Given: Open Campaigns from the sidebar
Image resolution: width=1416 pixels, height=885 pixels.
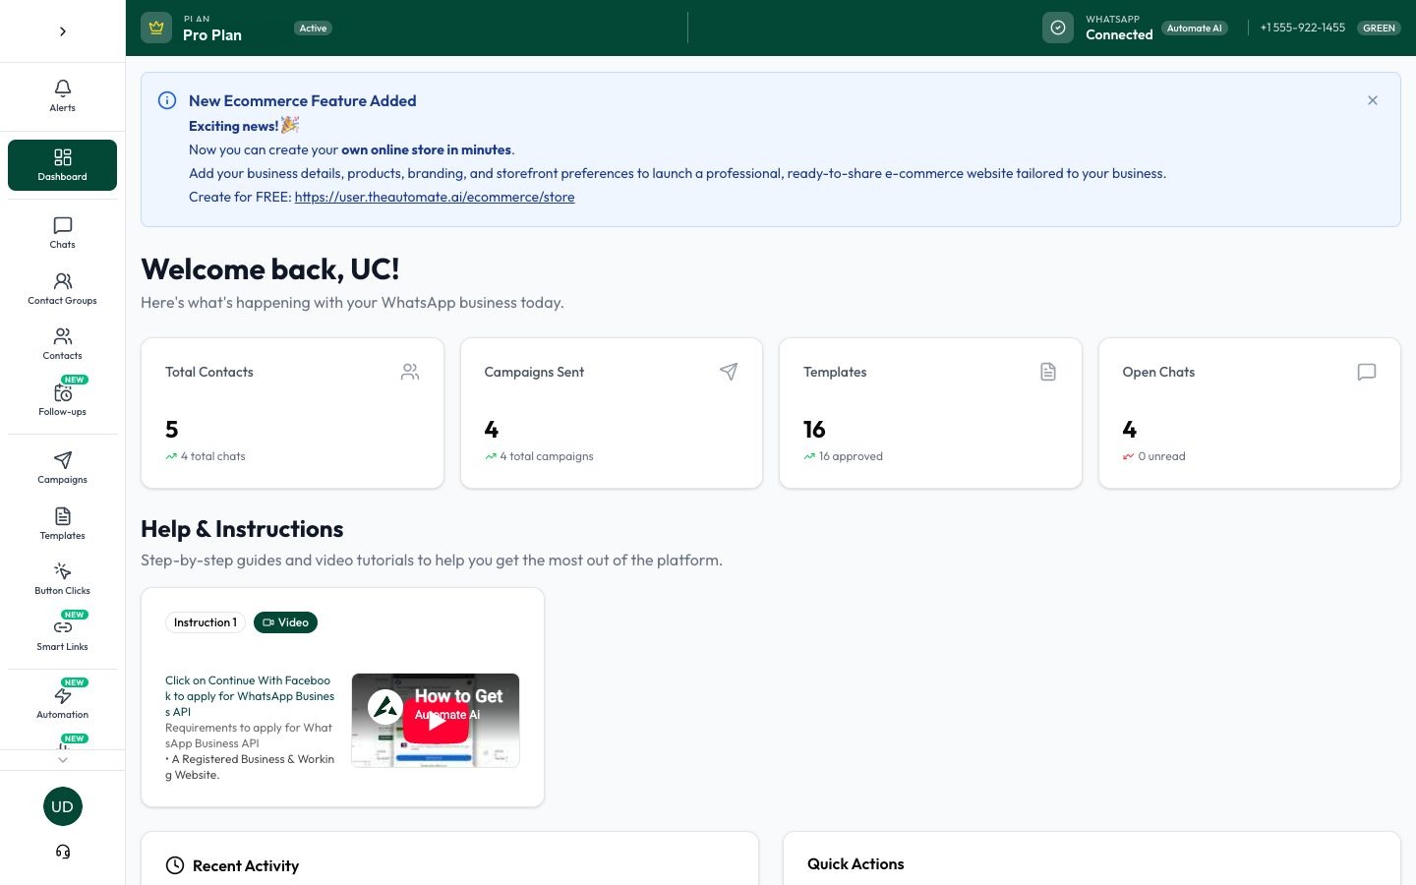Looking at the screenshot, I should 62,468.
